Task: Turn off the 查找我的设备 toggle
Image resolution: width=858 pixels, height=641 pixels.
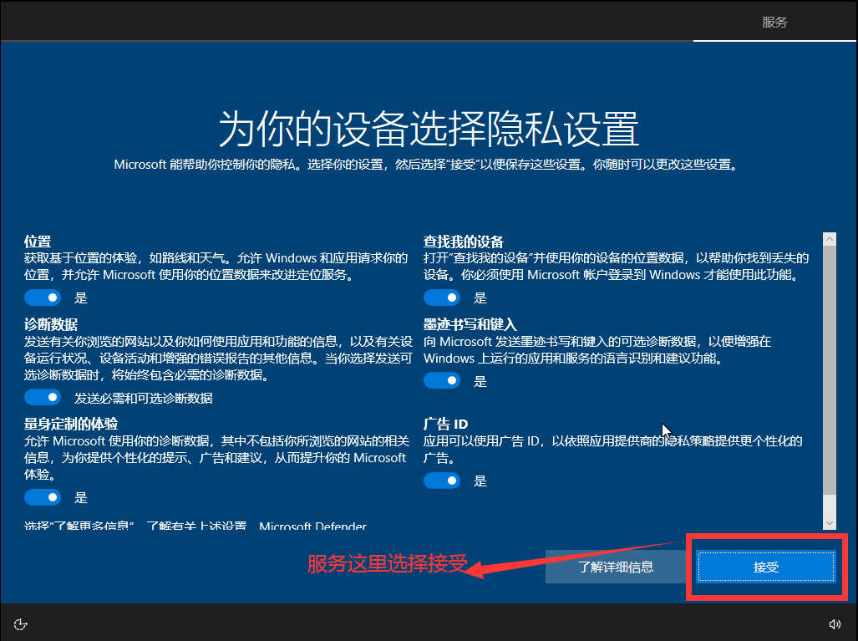Action: point(442,298)
